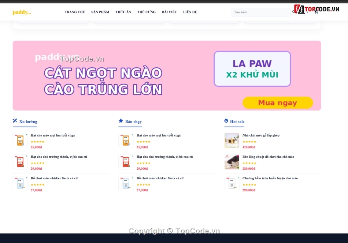Open Hạt cho mèo title under Bán chạy
The height and width of the screenshot is (243, 348).
click(x=159, y=135)
